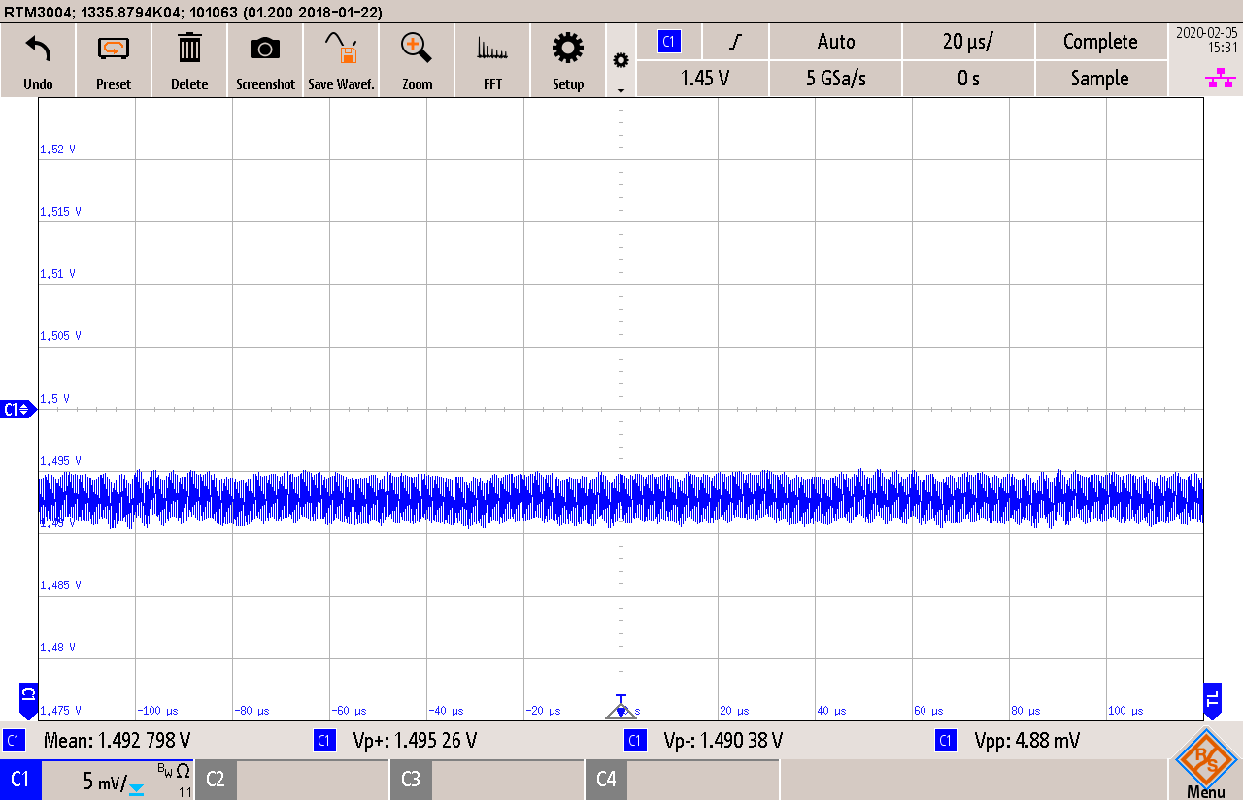Toggle the C1 channel tab
Image resolution: width=1243 pixels, height=800 pixels.
(x=20, y=780)
